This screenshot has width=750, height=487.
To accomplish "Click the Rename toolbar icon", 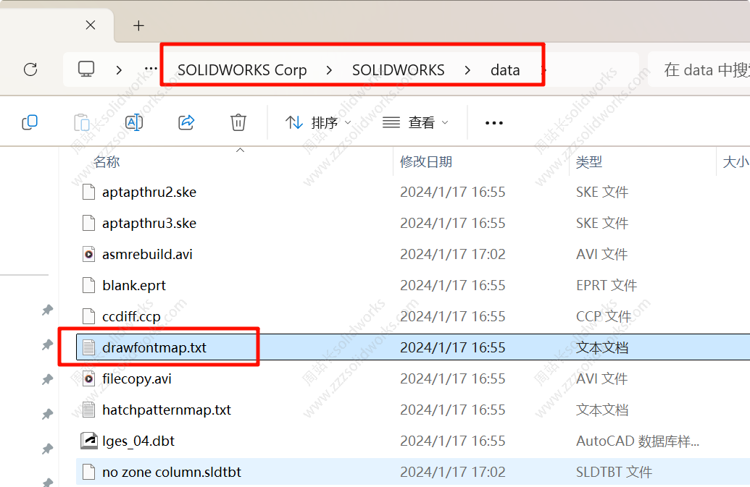I will click(x=134, y=123).
